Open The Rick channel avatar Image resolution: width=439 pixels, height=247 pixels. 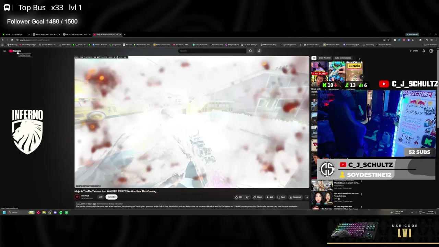[77, 197]
